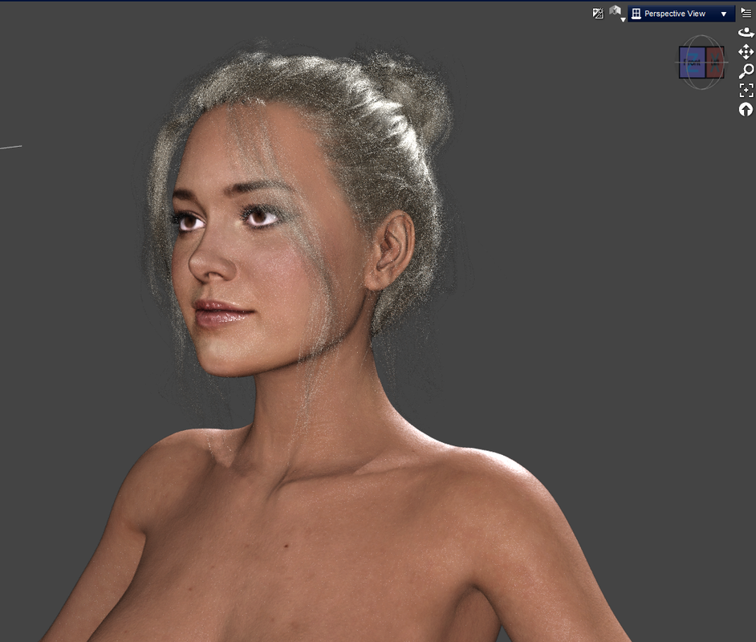Open the viewport options menu icon

click(746, 14)
